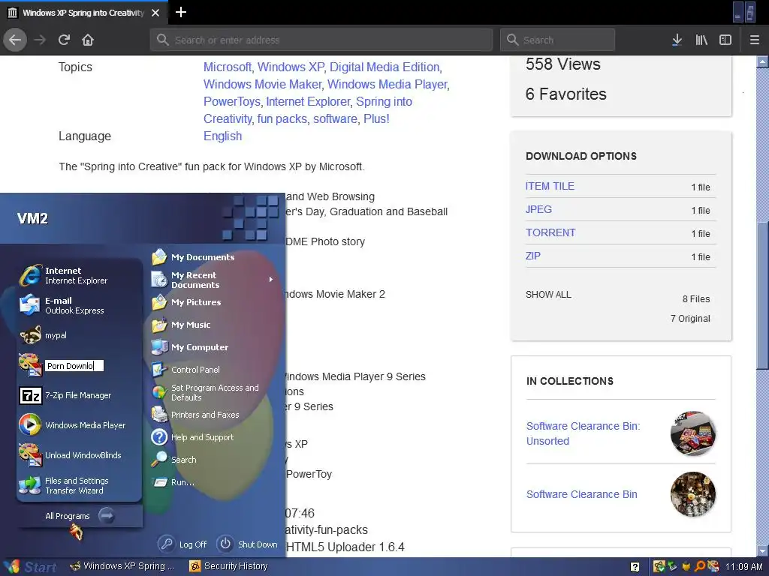Screen dimensions: 769x576
Task: Launch the mypal raccoon browser entry
Action: (x=78, y=335)
